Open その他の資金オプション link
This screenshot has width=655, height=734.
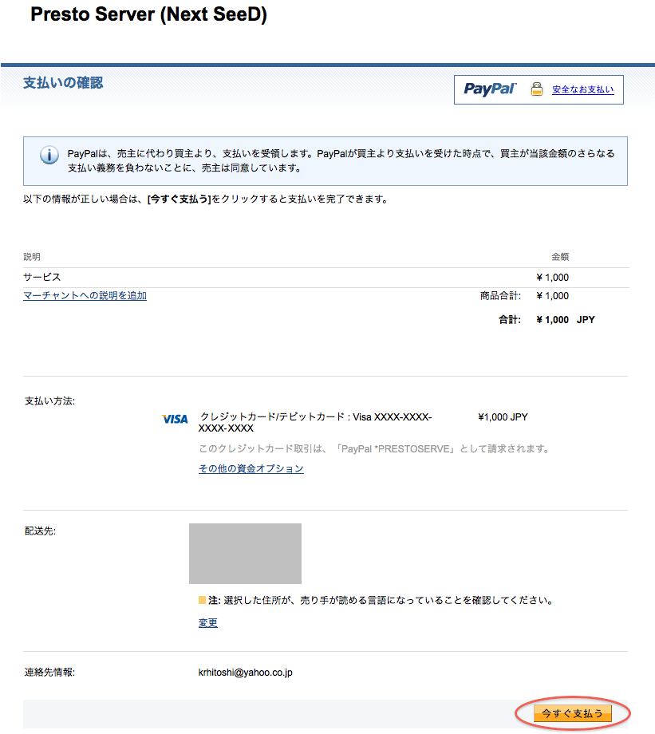click(251, 468)
